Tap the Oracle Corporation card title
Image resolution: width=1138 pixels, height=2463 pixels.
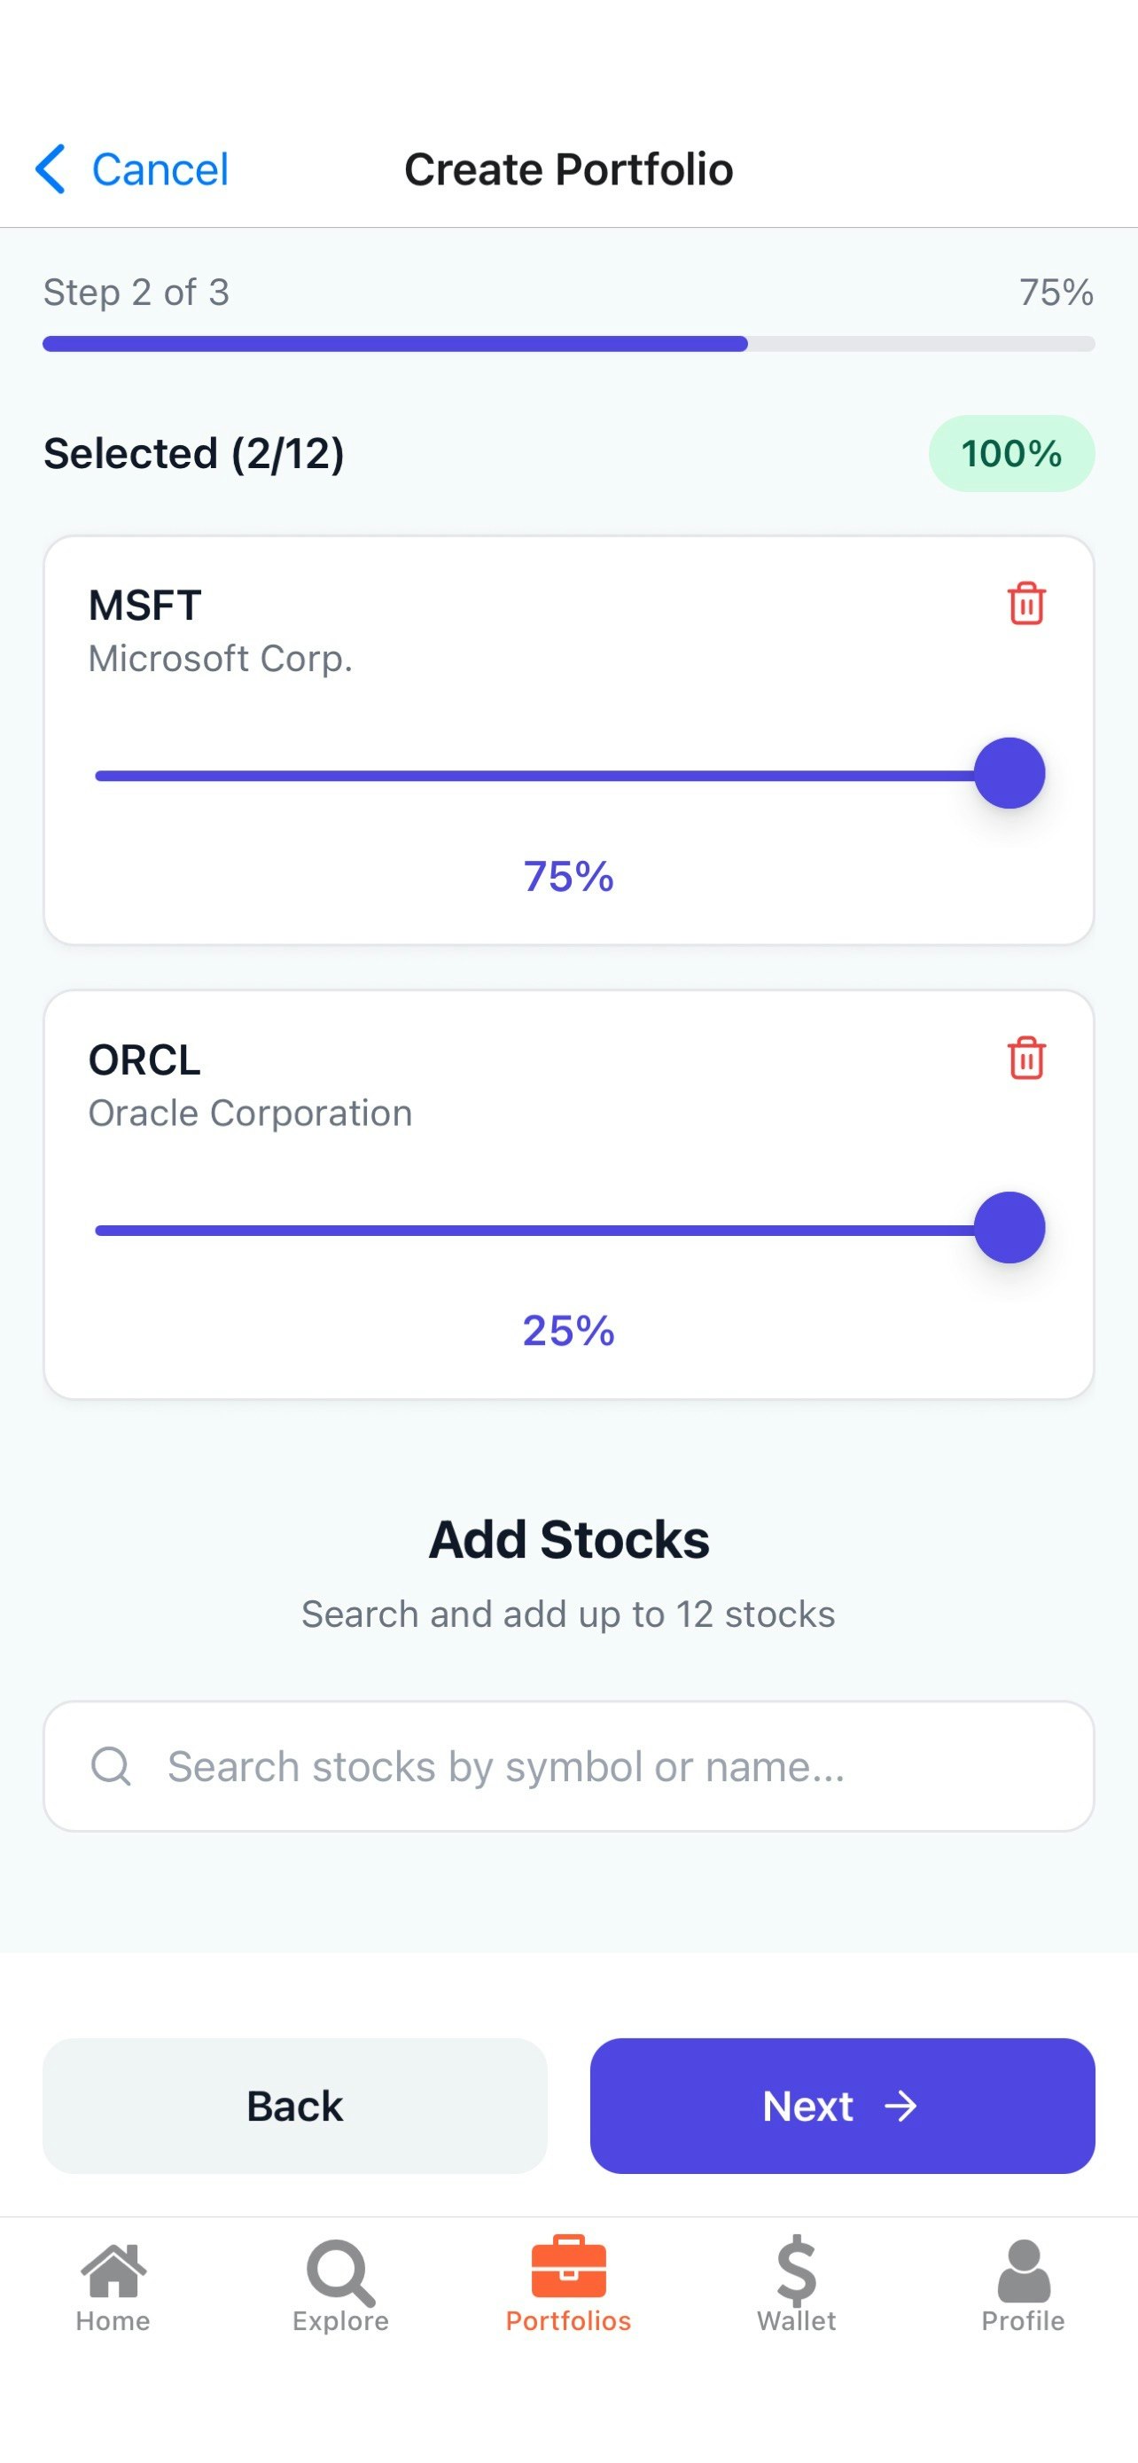pos(145,1060)
